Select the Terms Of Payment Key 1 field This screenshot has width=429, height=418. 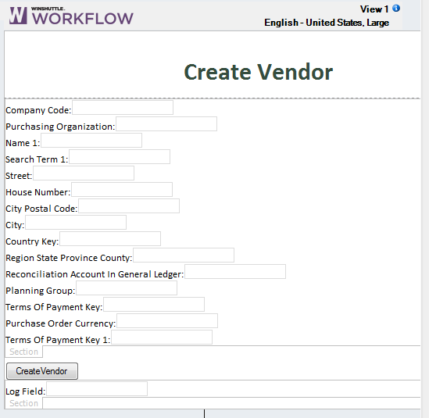(162, 338)
